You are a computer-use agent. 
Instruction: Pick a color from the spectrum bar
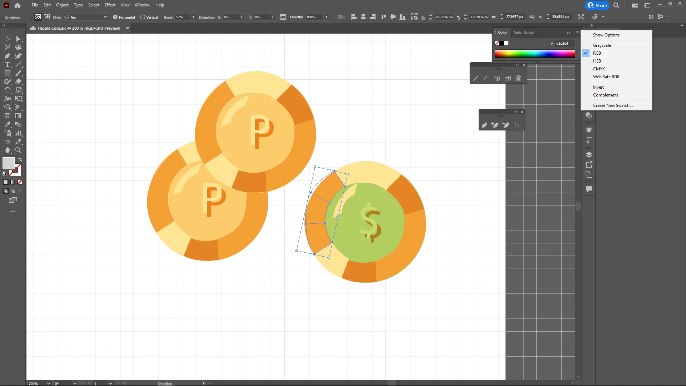coord(535,54)
